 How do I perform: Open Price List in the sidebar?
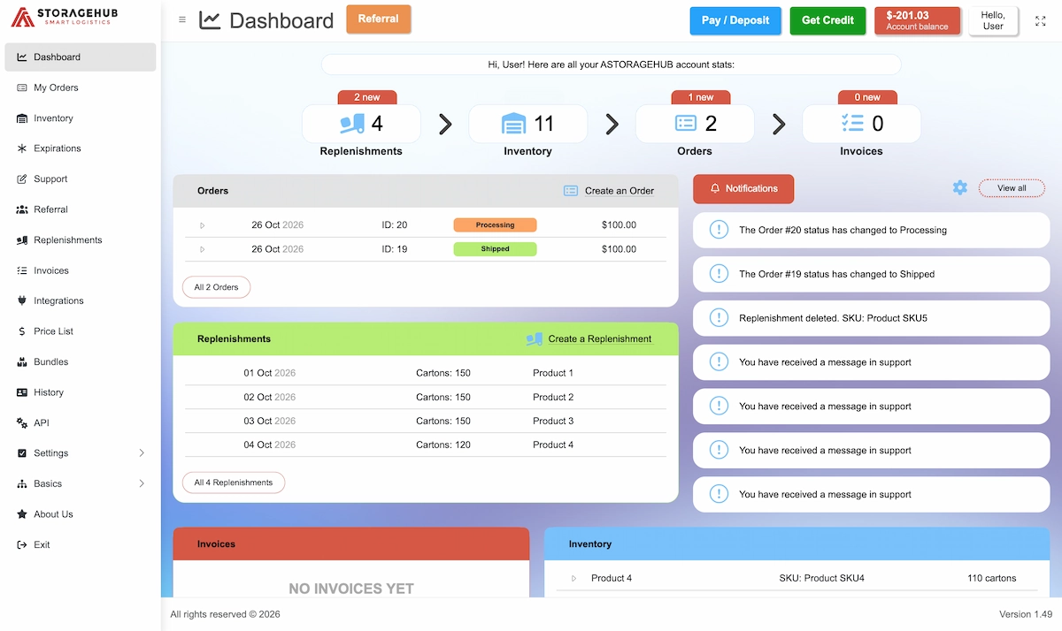coord(81,331)
